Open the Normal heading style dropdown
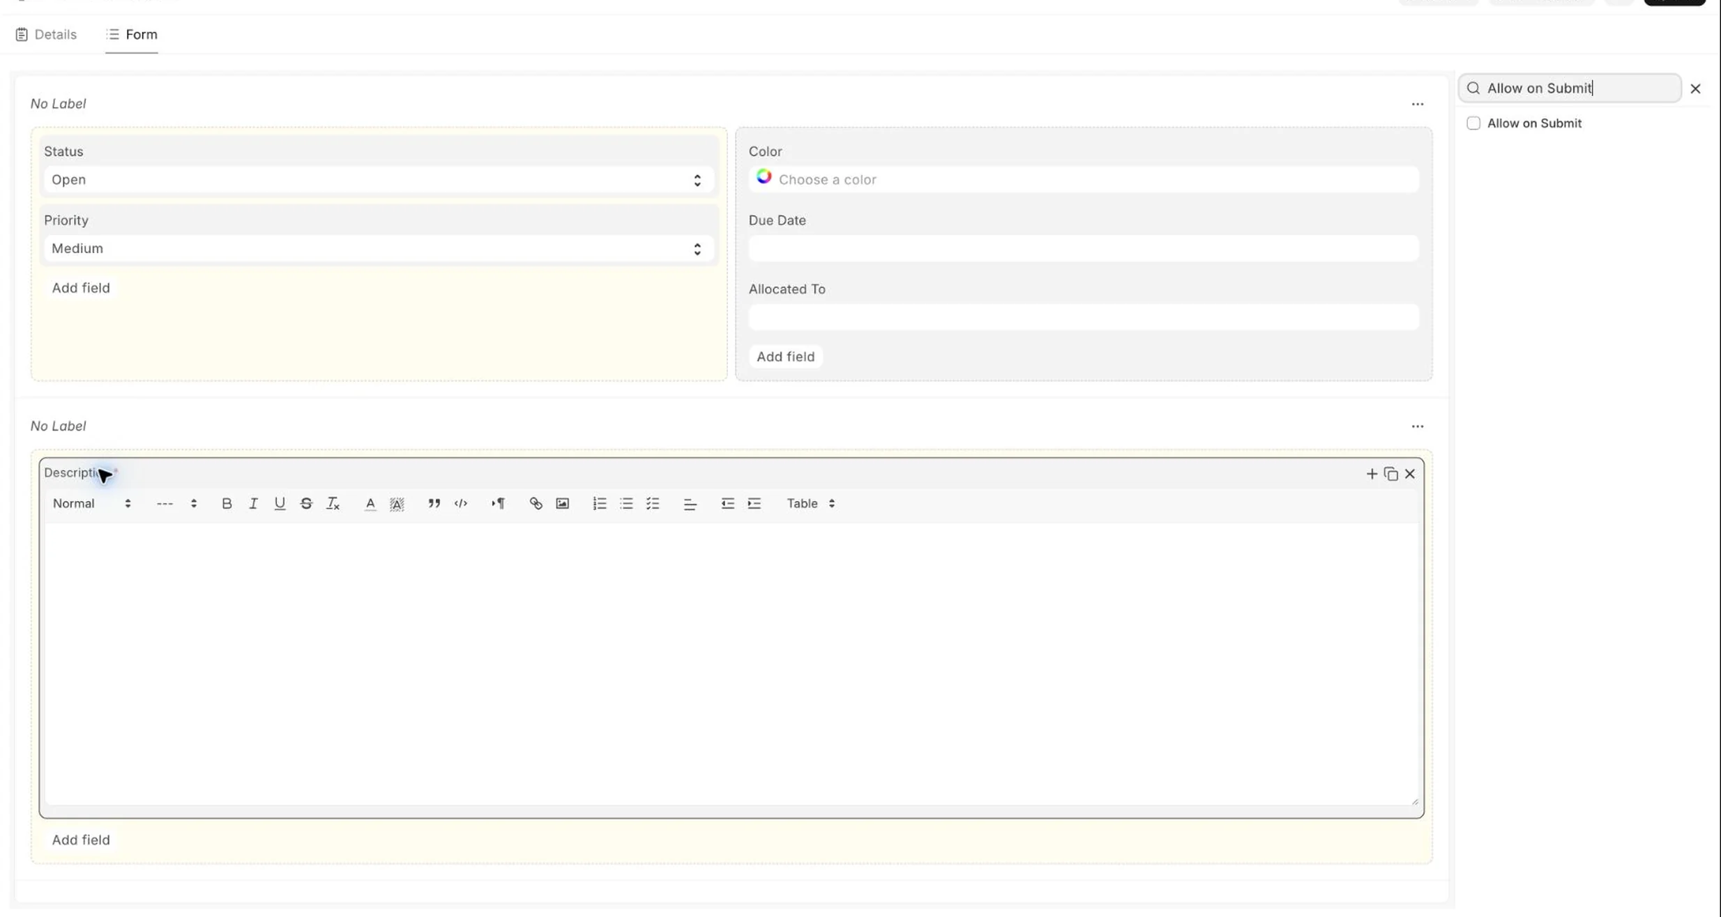The image size is (1721, 917). pyautogui.click(x=92, y=503)
